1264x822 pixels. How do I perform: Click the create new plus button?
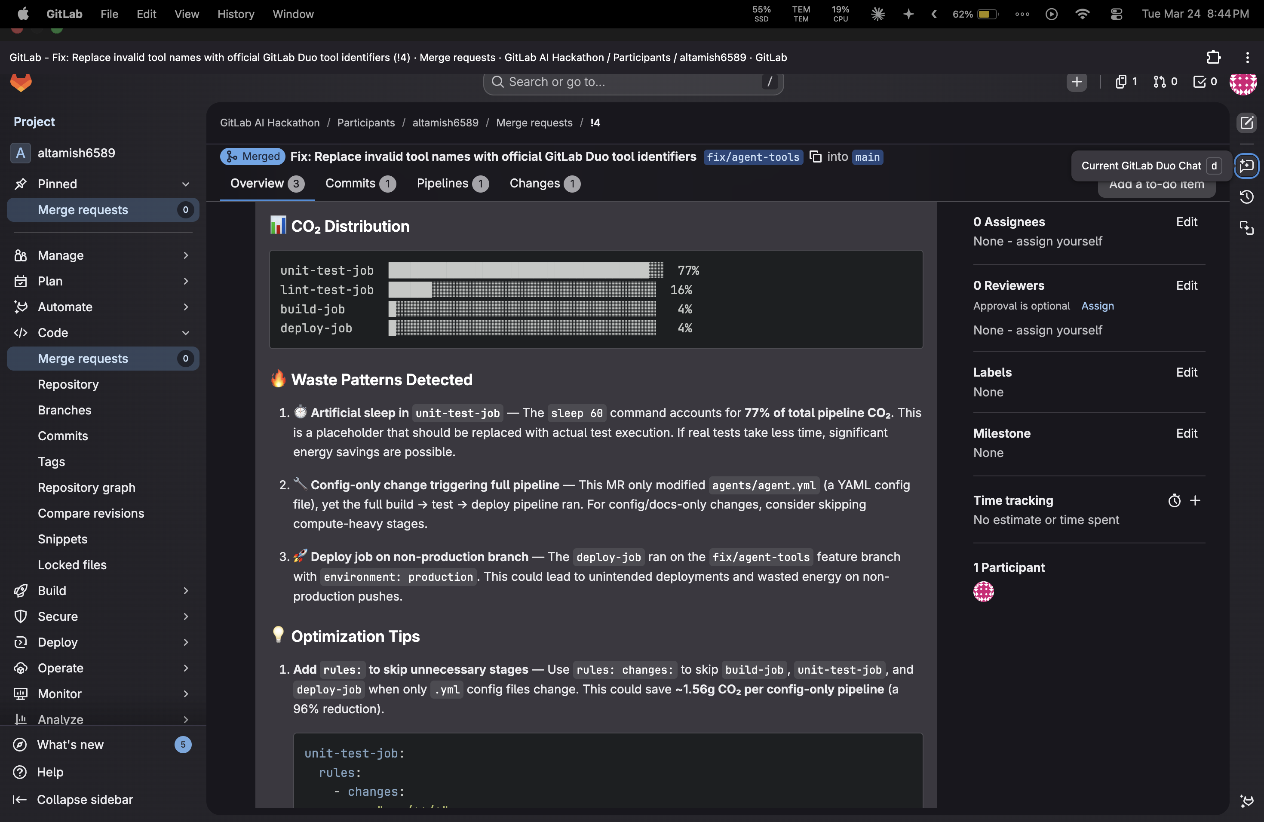coord(1076,82)
